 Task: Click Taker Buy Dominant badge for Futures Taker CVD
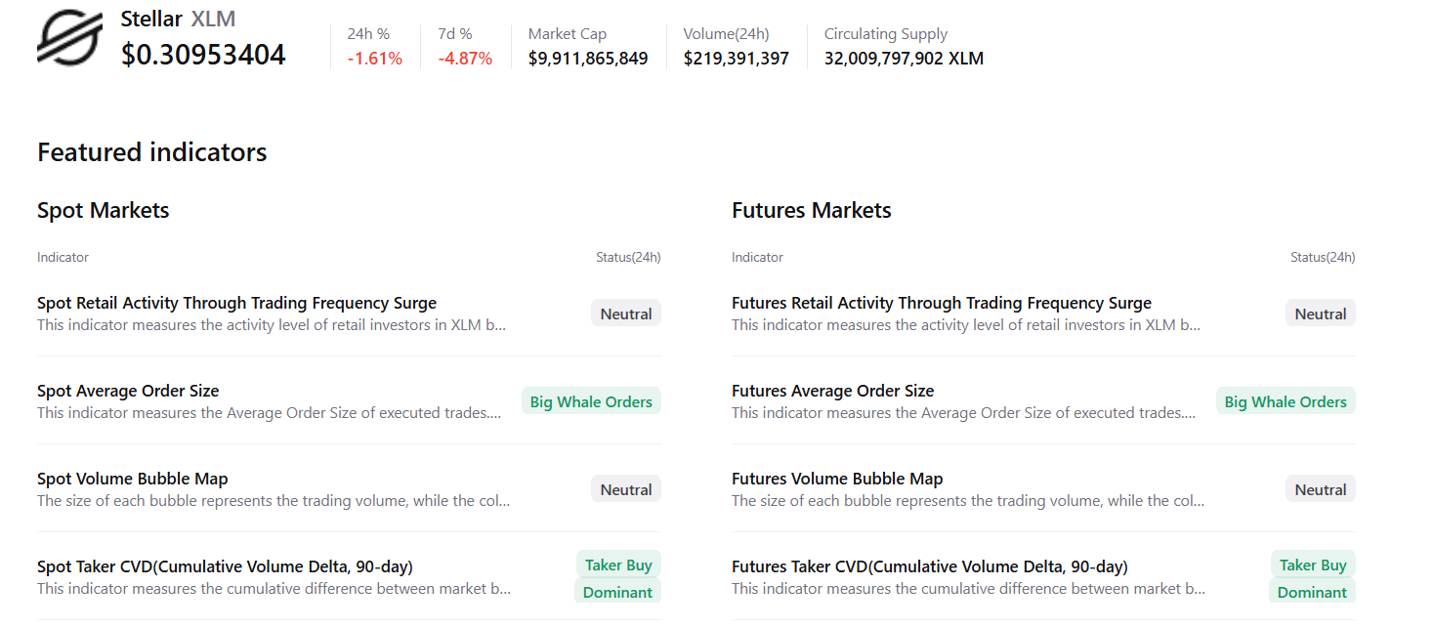click(1313, 578)
